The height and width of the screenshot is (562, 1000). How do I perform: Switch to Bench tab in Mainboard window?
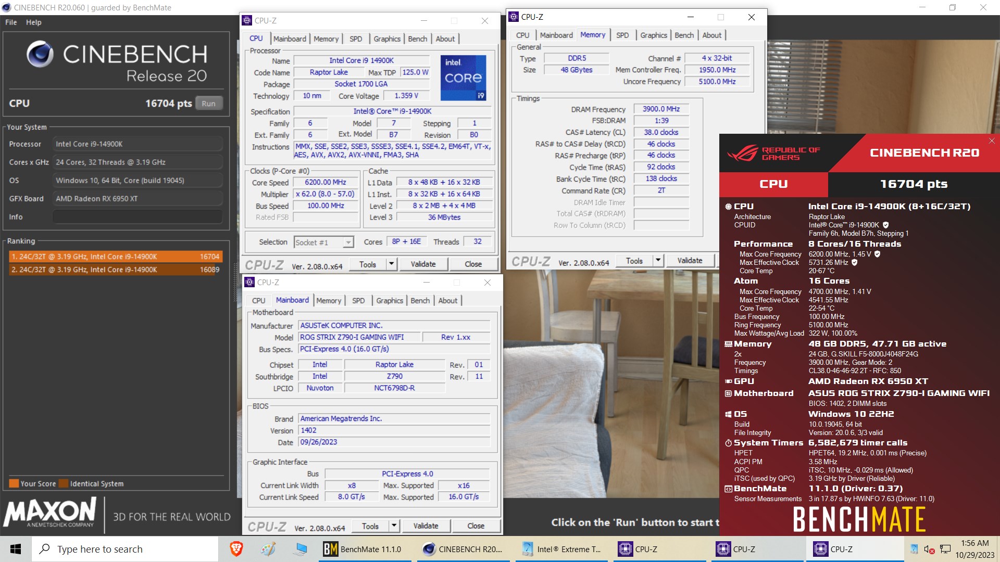coord(420,301)
